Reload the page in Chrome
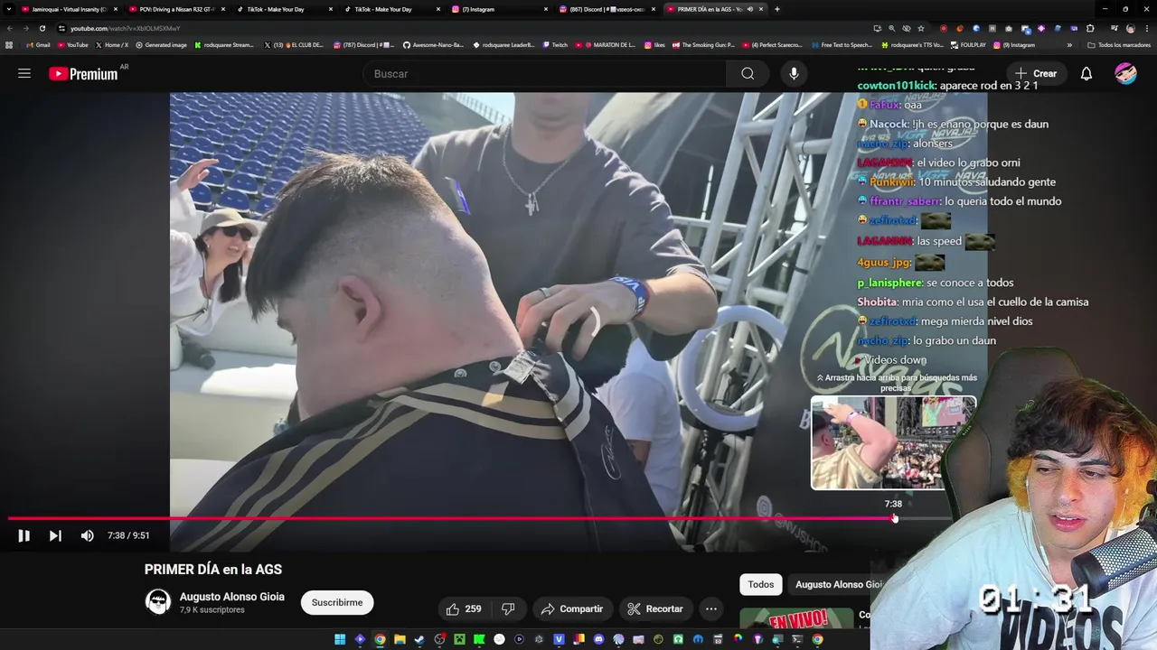 pyautogui.click(x=42, y=28)
